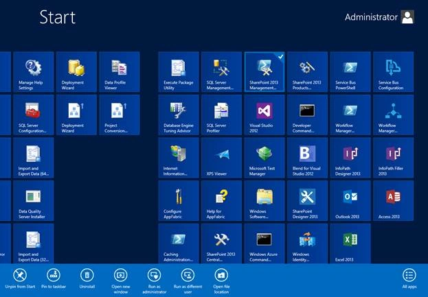Viewport: 428px width, 297px height.
Task: Click Open file location command
Action: point(221,281)
